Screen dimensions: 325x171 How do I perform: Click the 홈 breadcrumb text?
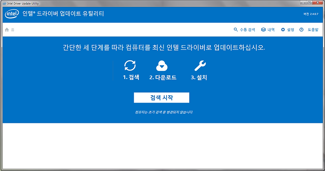coord(13,30)
